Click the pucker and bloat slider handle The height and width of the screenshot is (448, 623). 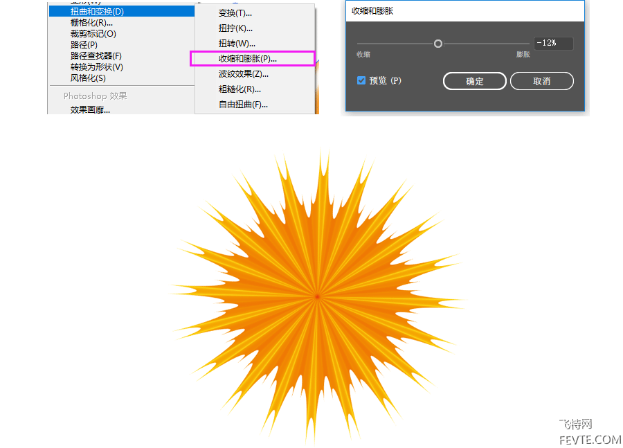pyautogui.click(x=438, y=44)
